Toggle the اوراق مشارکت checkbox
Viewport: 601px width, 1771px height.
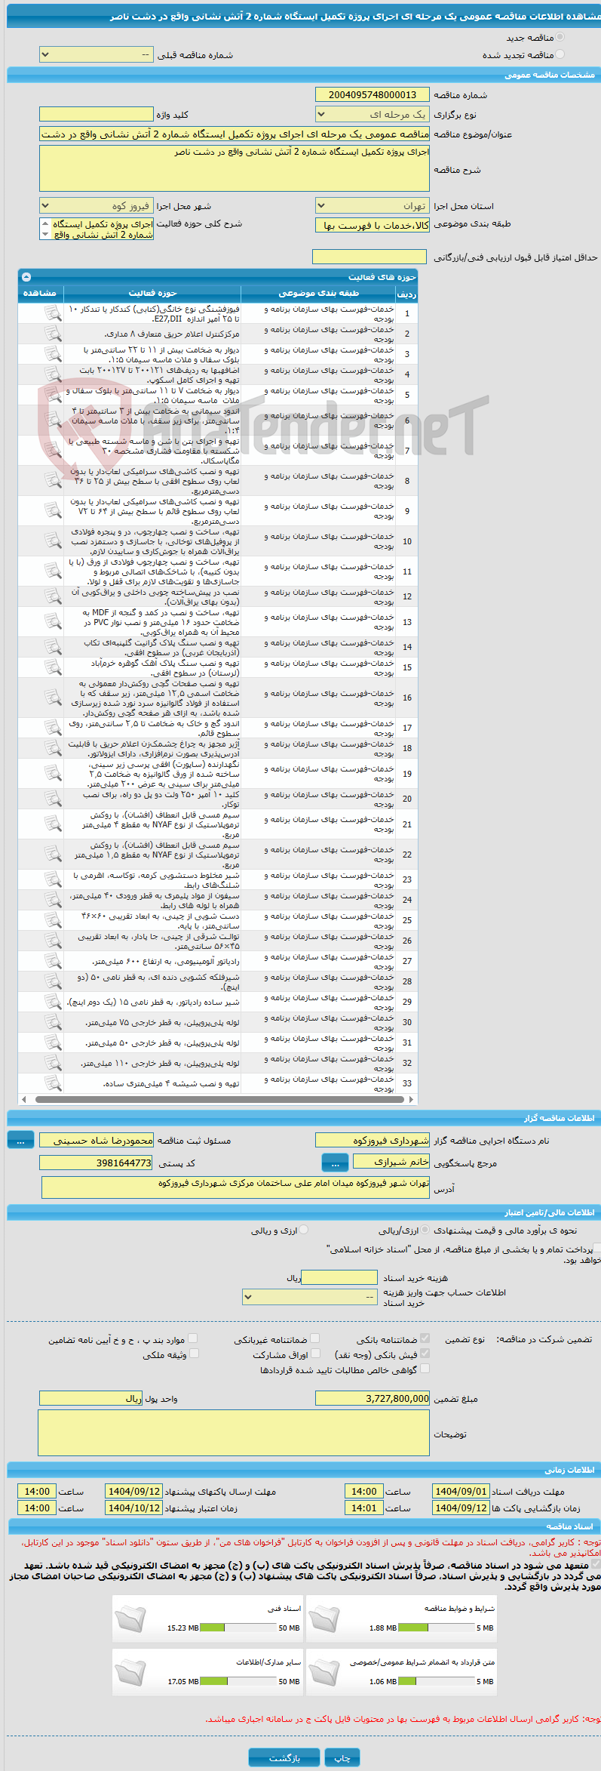[x=315, y=1354]
